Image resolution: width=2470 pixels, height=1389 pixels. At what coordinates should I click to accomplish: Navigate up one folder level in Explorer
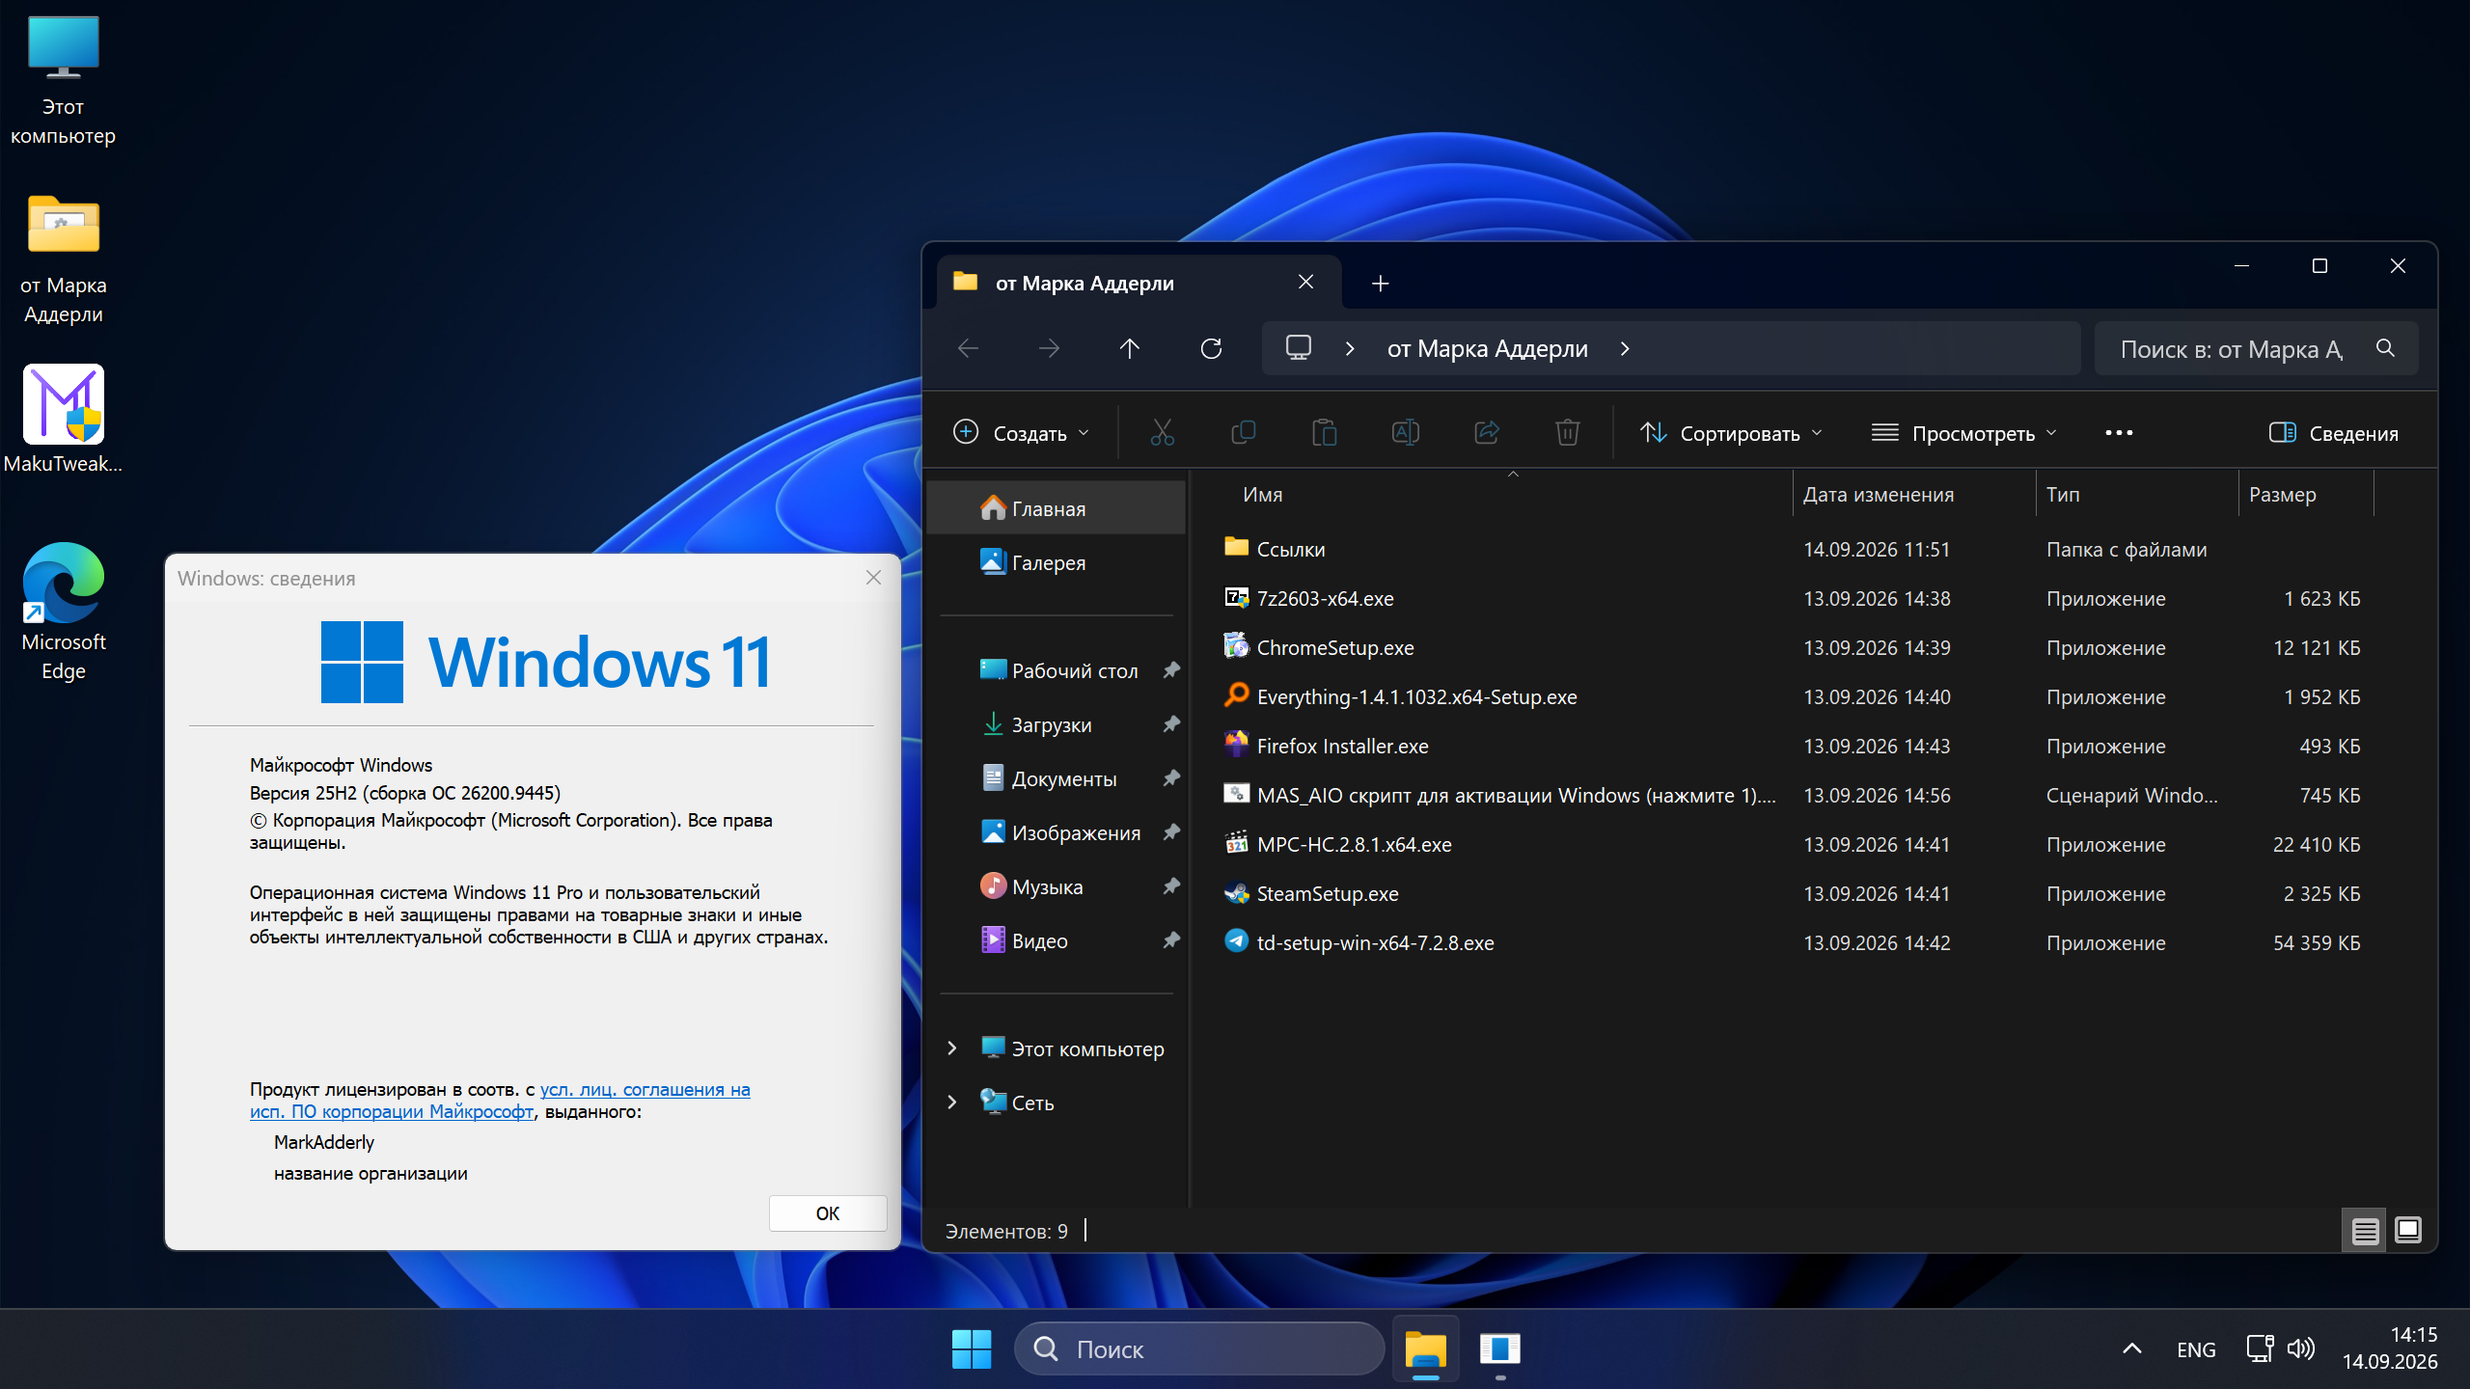tap(1130, 348)
